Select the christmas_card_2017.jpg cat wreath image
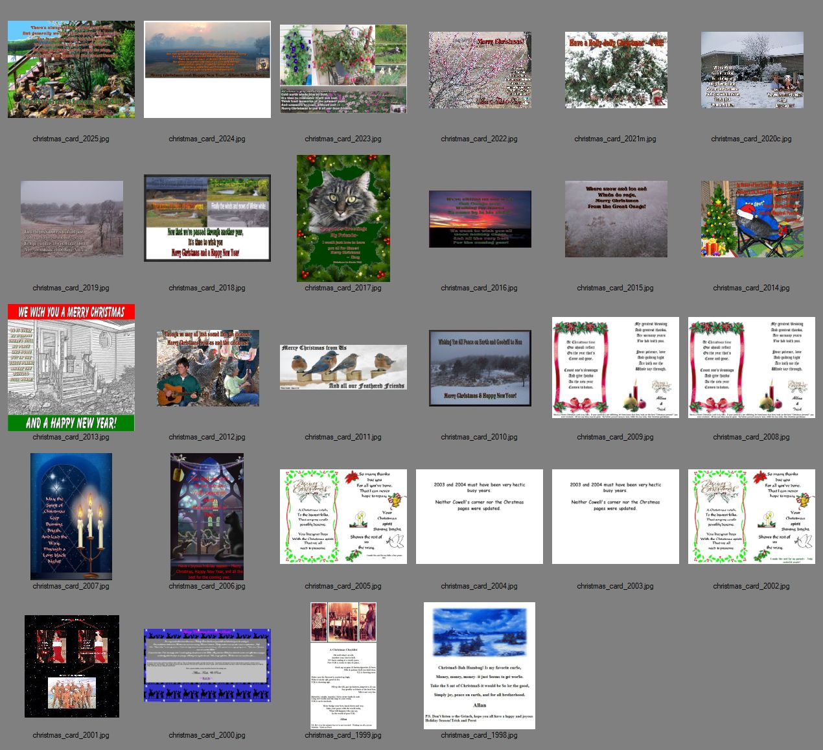This screenshot has width=823, height=750. tap(343, 218)
